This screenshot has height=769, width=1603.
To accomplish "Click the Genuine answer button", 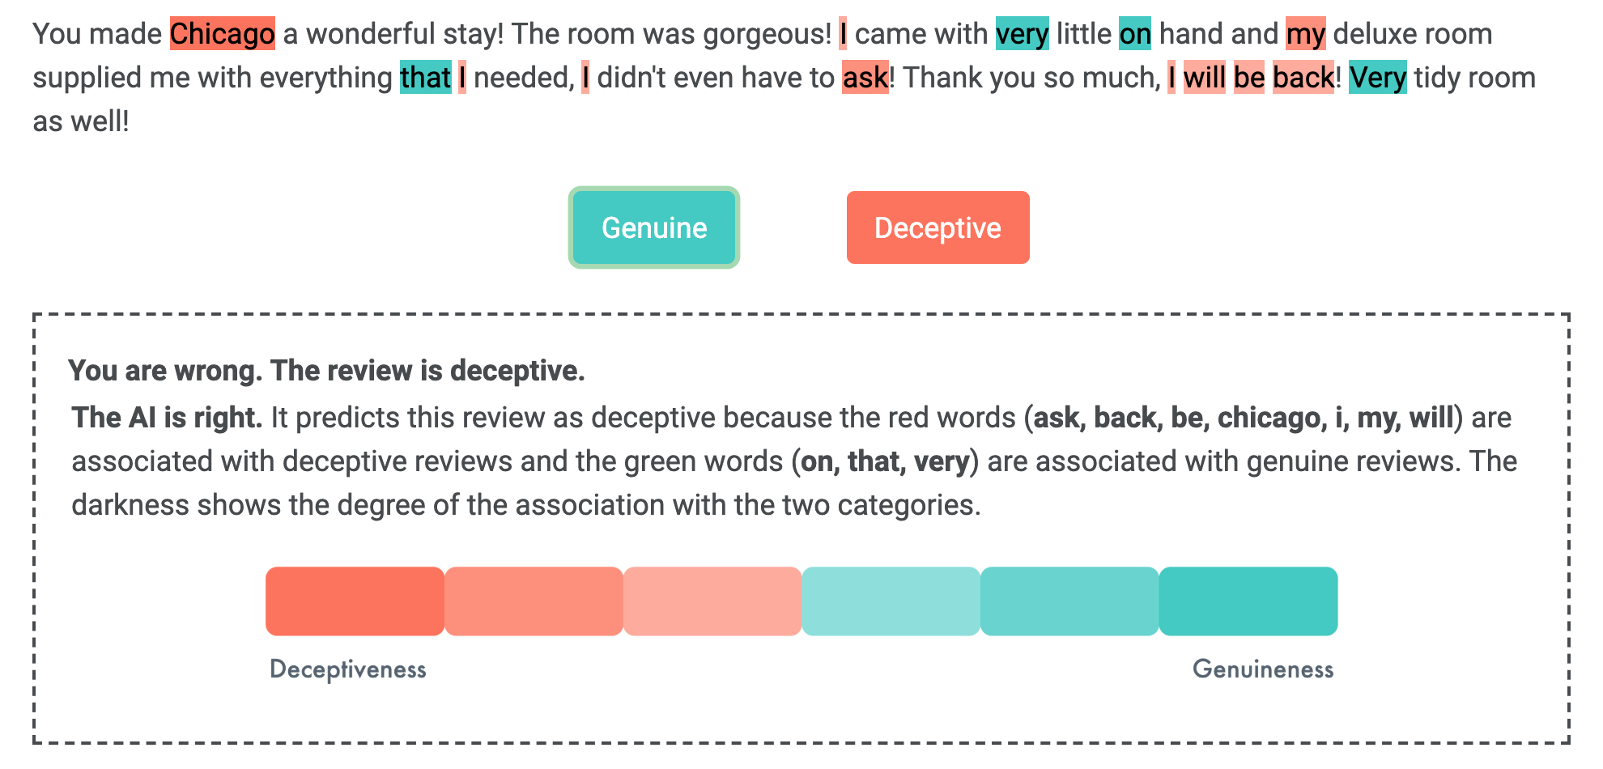I will [653, 227].
